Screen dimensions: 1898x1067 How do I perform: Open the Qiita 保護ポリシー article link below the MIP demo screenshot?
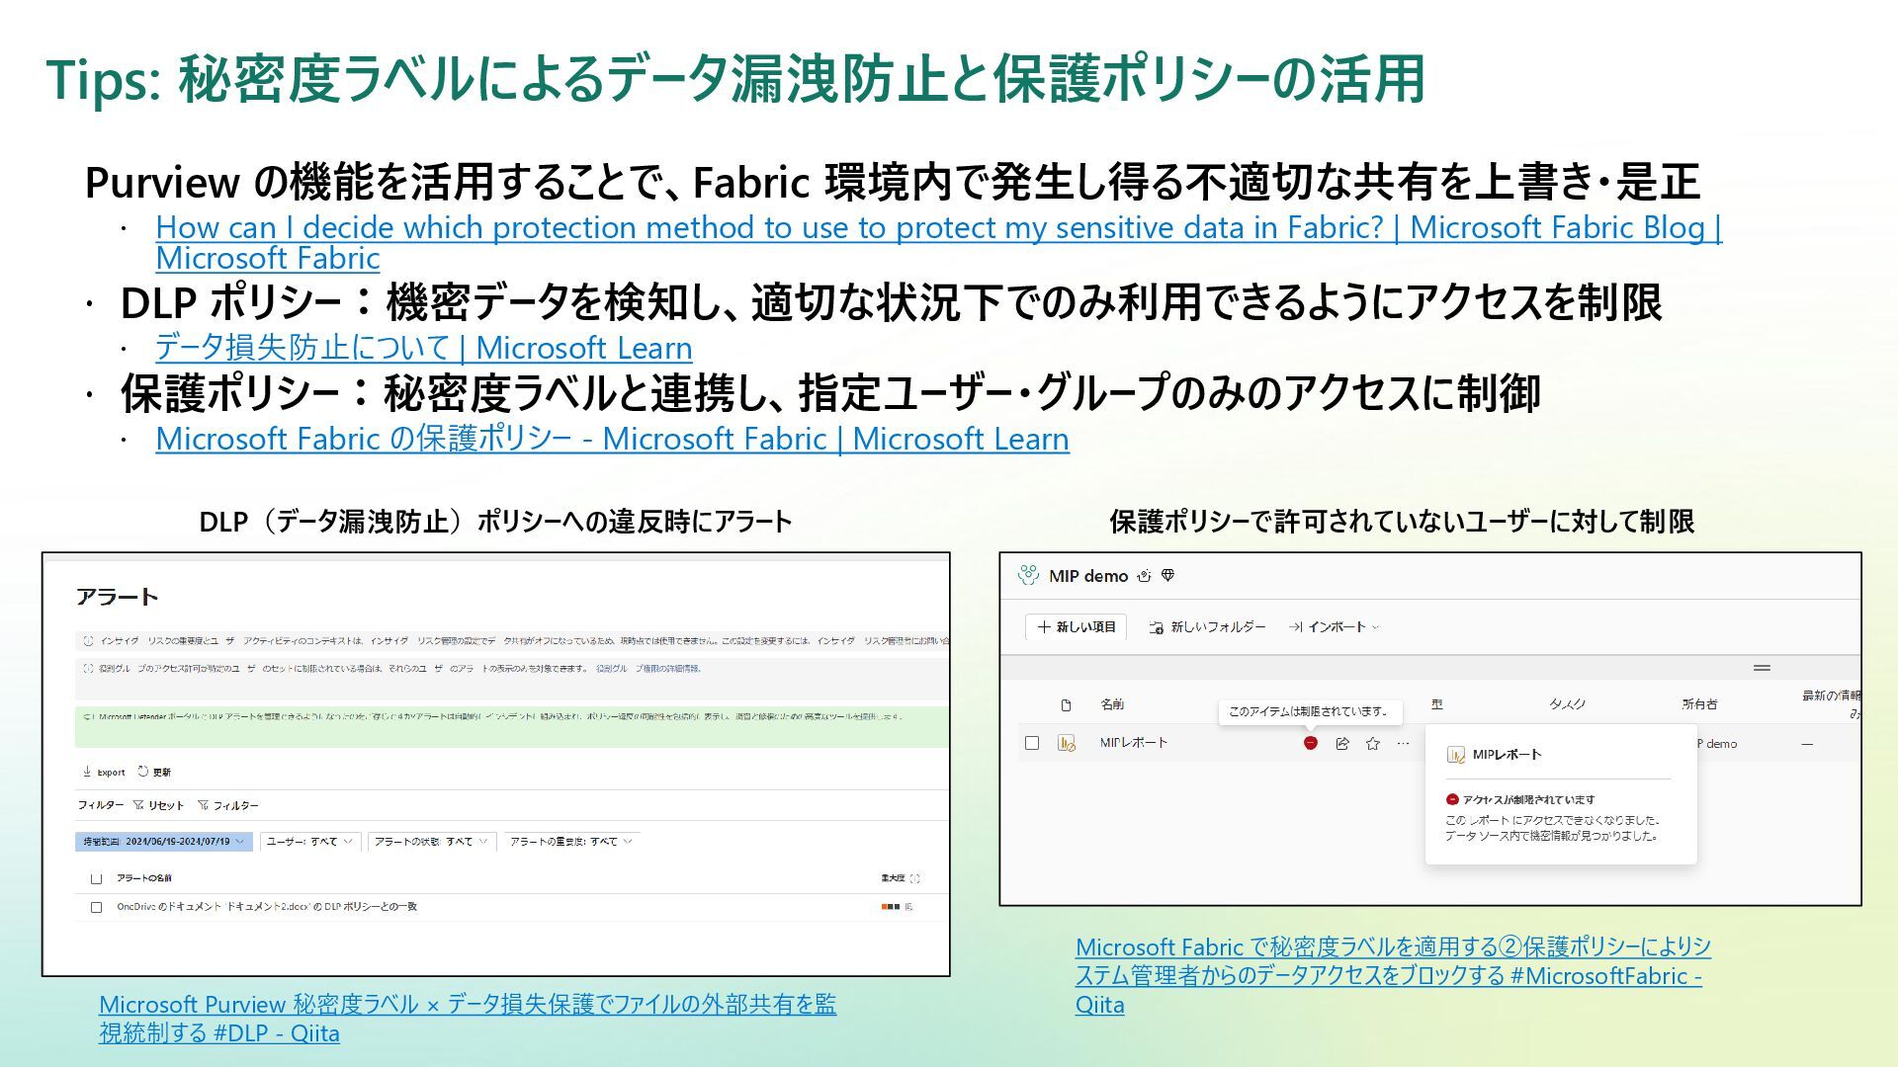coord(1393,975)
